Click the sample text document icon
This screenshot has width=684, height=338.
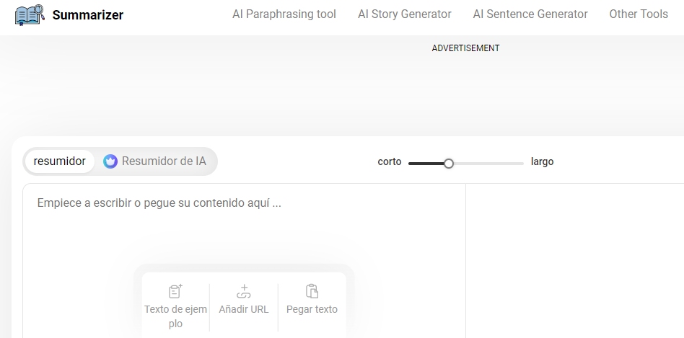tap(175, 291)
